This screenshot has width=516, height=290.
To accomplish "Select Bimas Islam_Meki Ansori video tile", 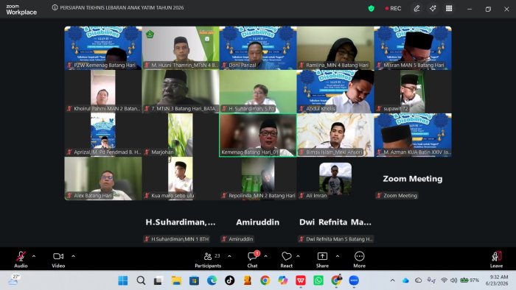I will (x=335, y=135).
